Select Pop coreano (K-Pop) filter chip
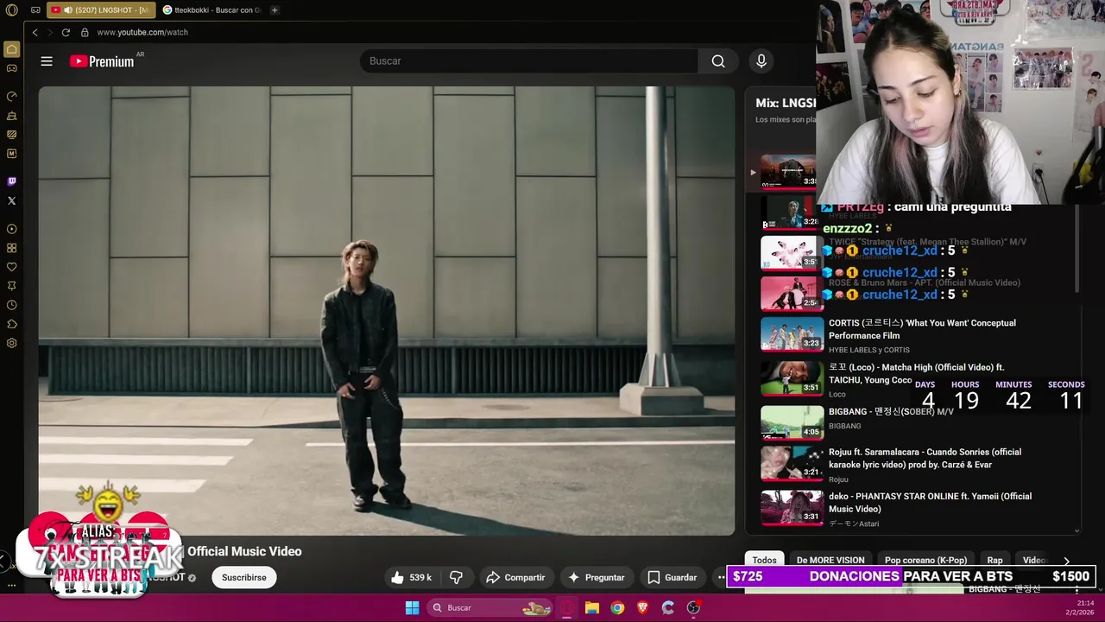The width and height of the screenshot is (1105, 622). click(925, 561)
